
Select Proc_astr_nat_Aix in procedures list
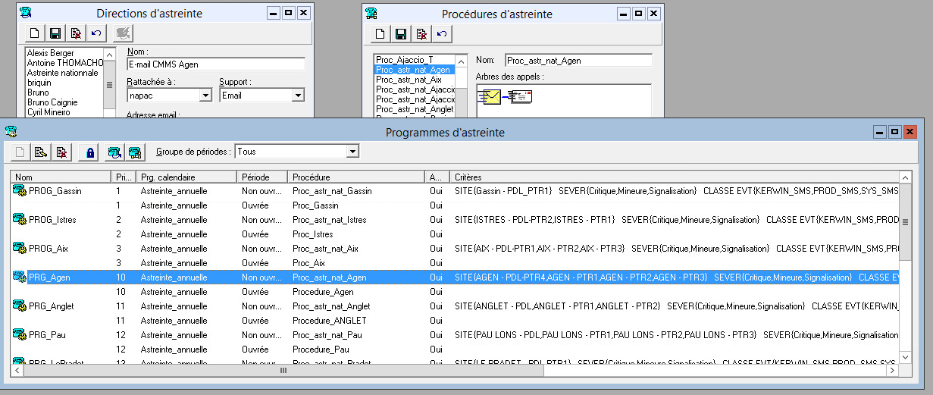point(409,80)
